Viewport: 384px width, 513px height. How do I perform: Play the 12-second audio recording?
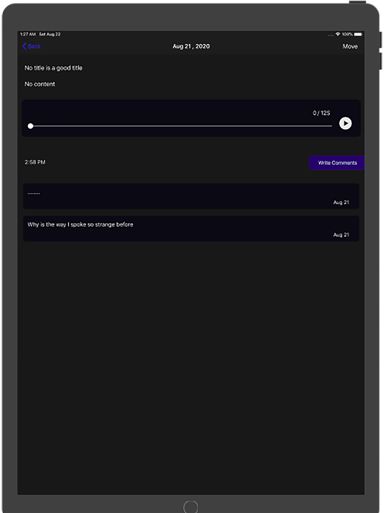tap(345, 123)
